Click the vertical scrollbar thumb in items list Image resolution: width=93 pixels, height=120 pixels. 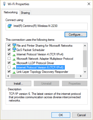tap(85, 59)
